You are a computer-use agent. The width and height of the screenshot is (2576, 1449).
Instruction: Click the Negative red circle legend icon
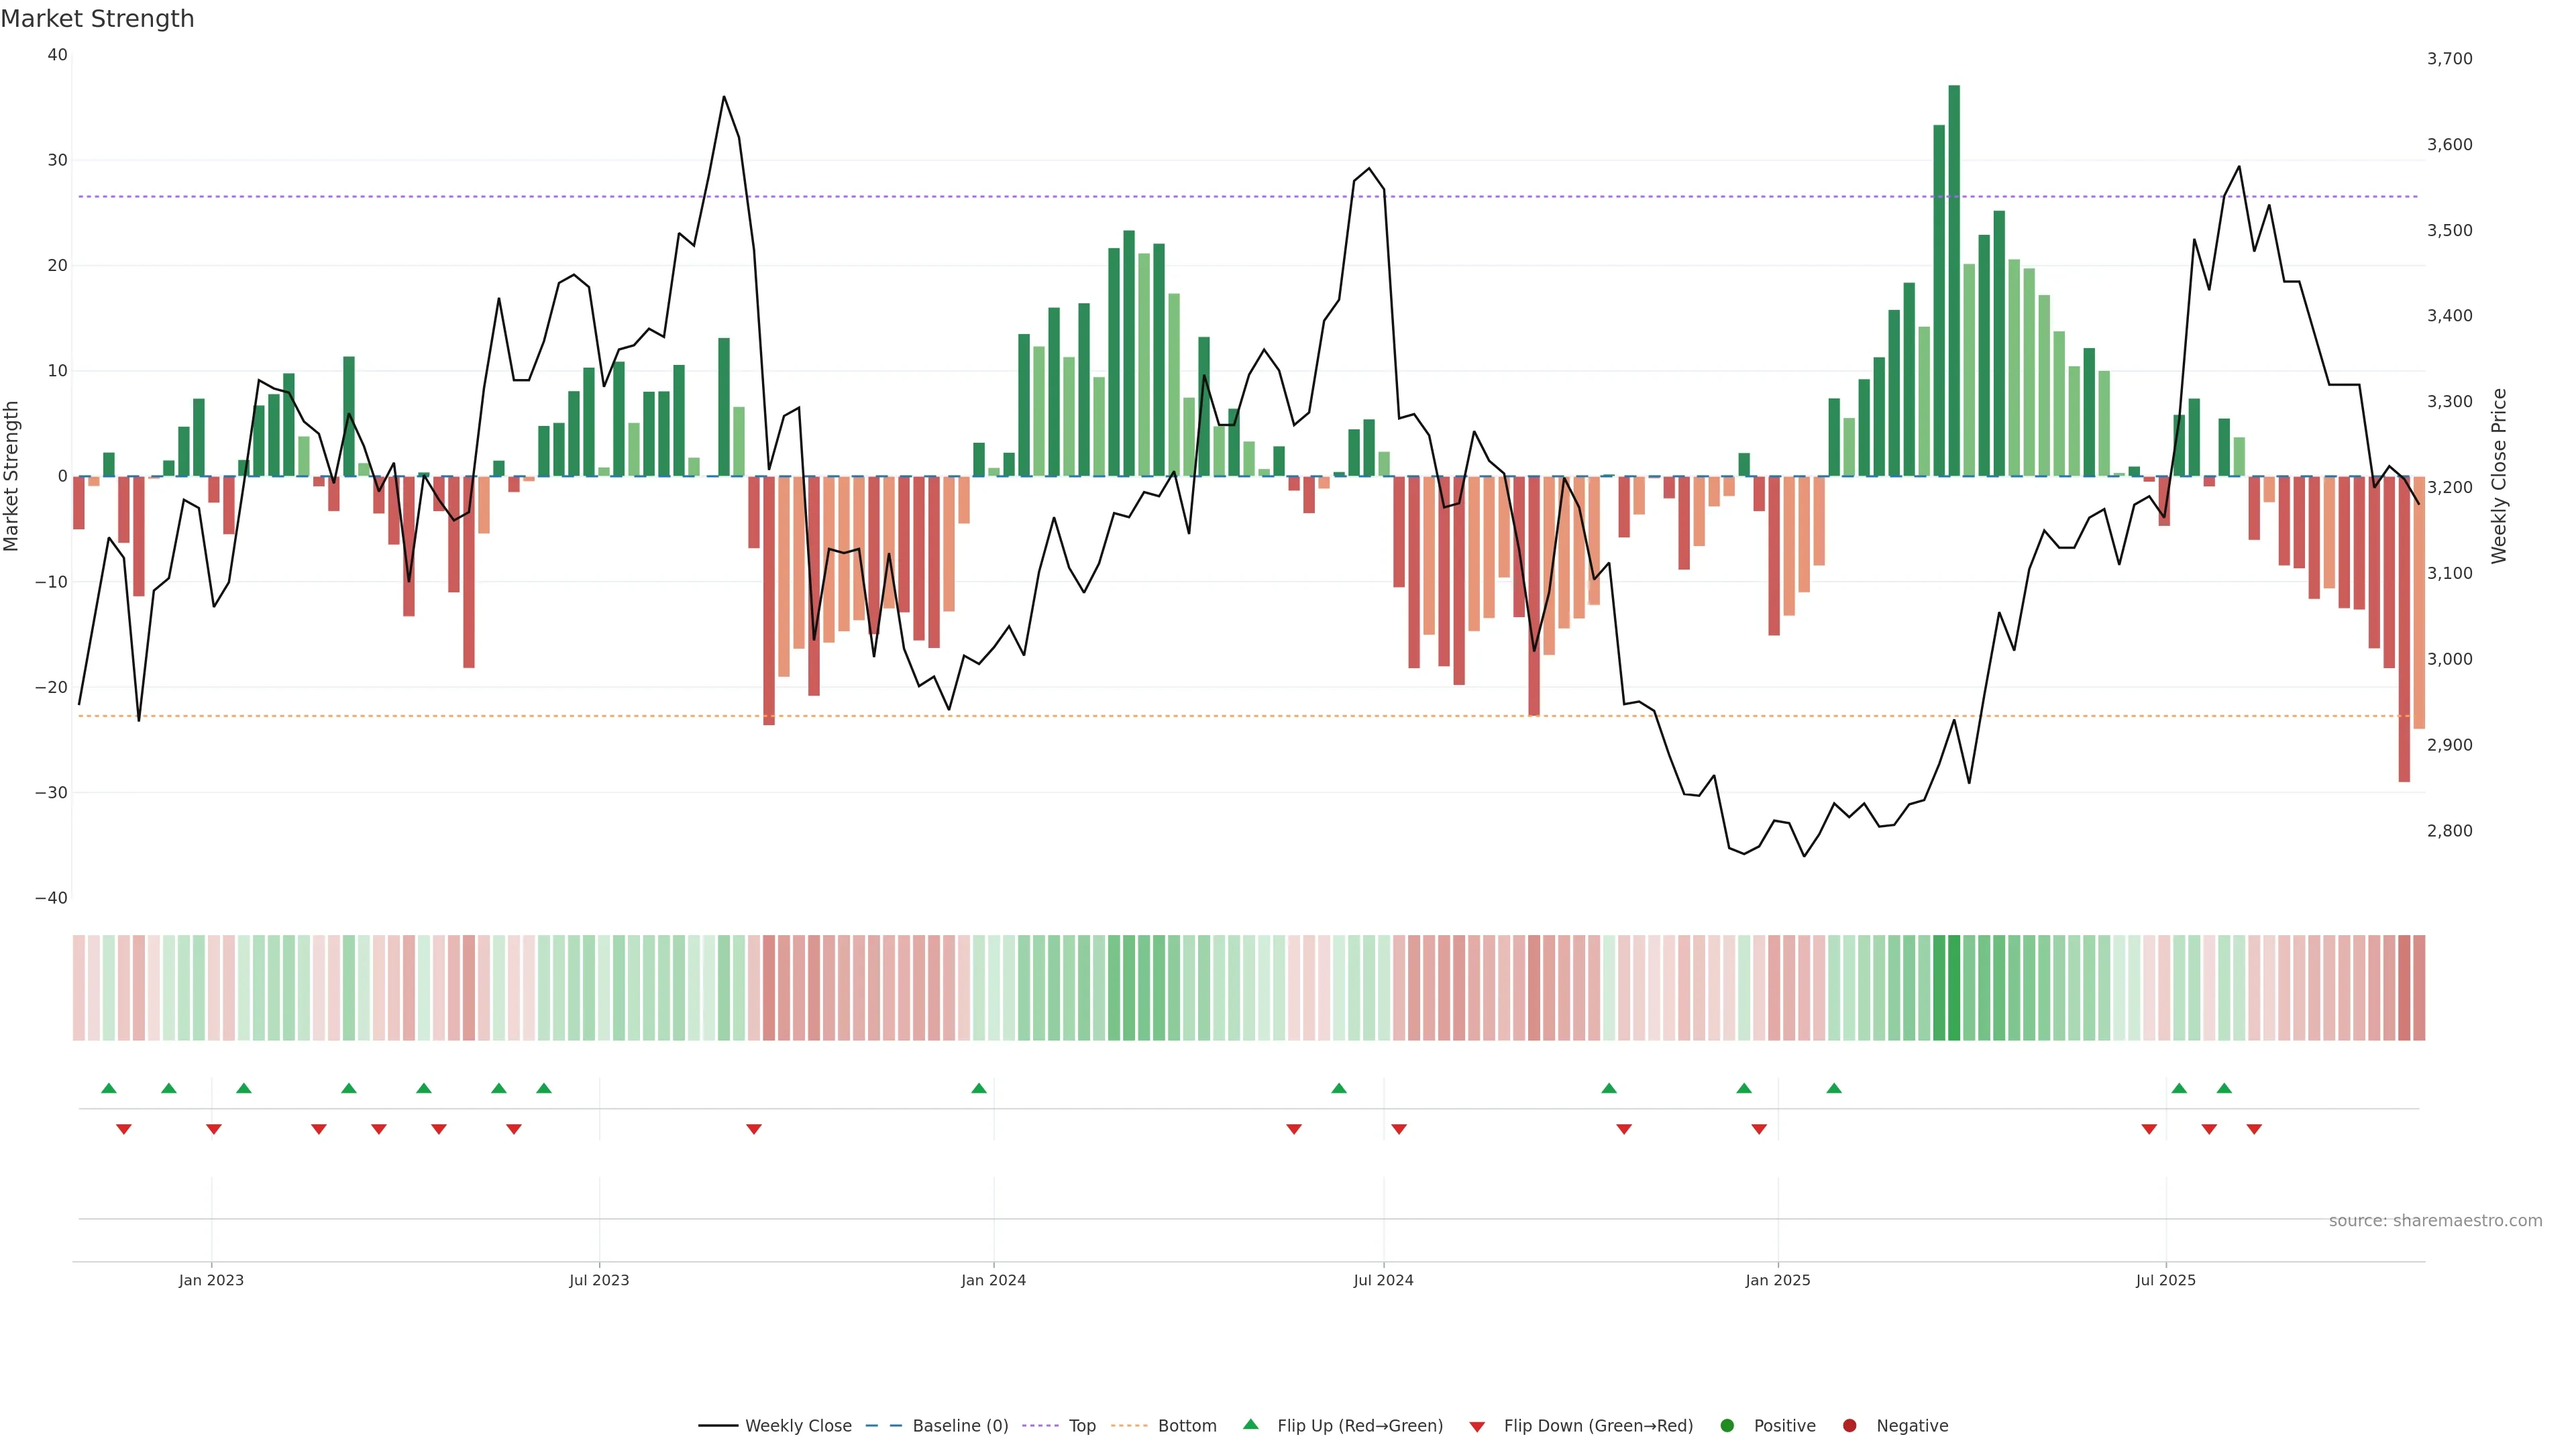pos(1849,1425)
